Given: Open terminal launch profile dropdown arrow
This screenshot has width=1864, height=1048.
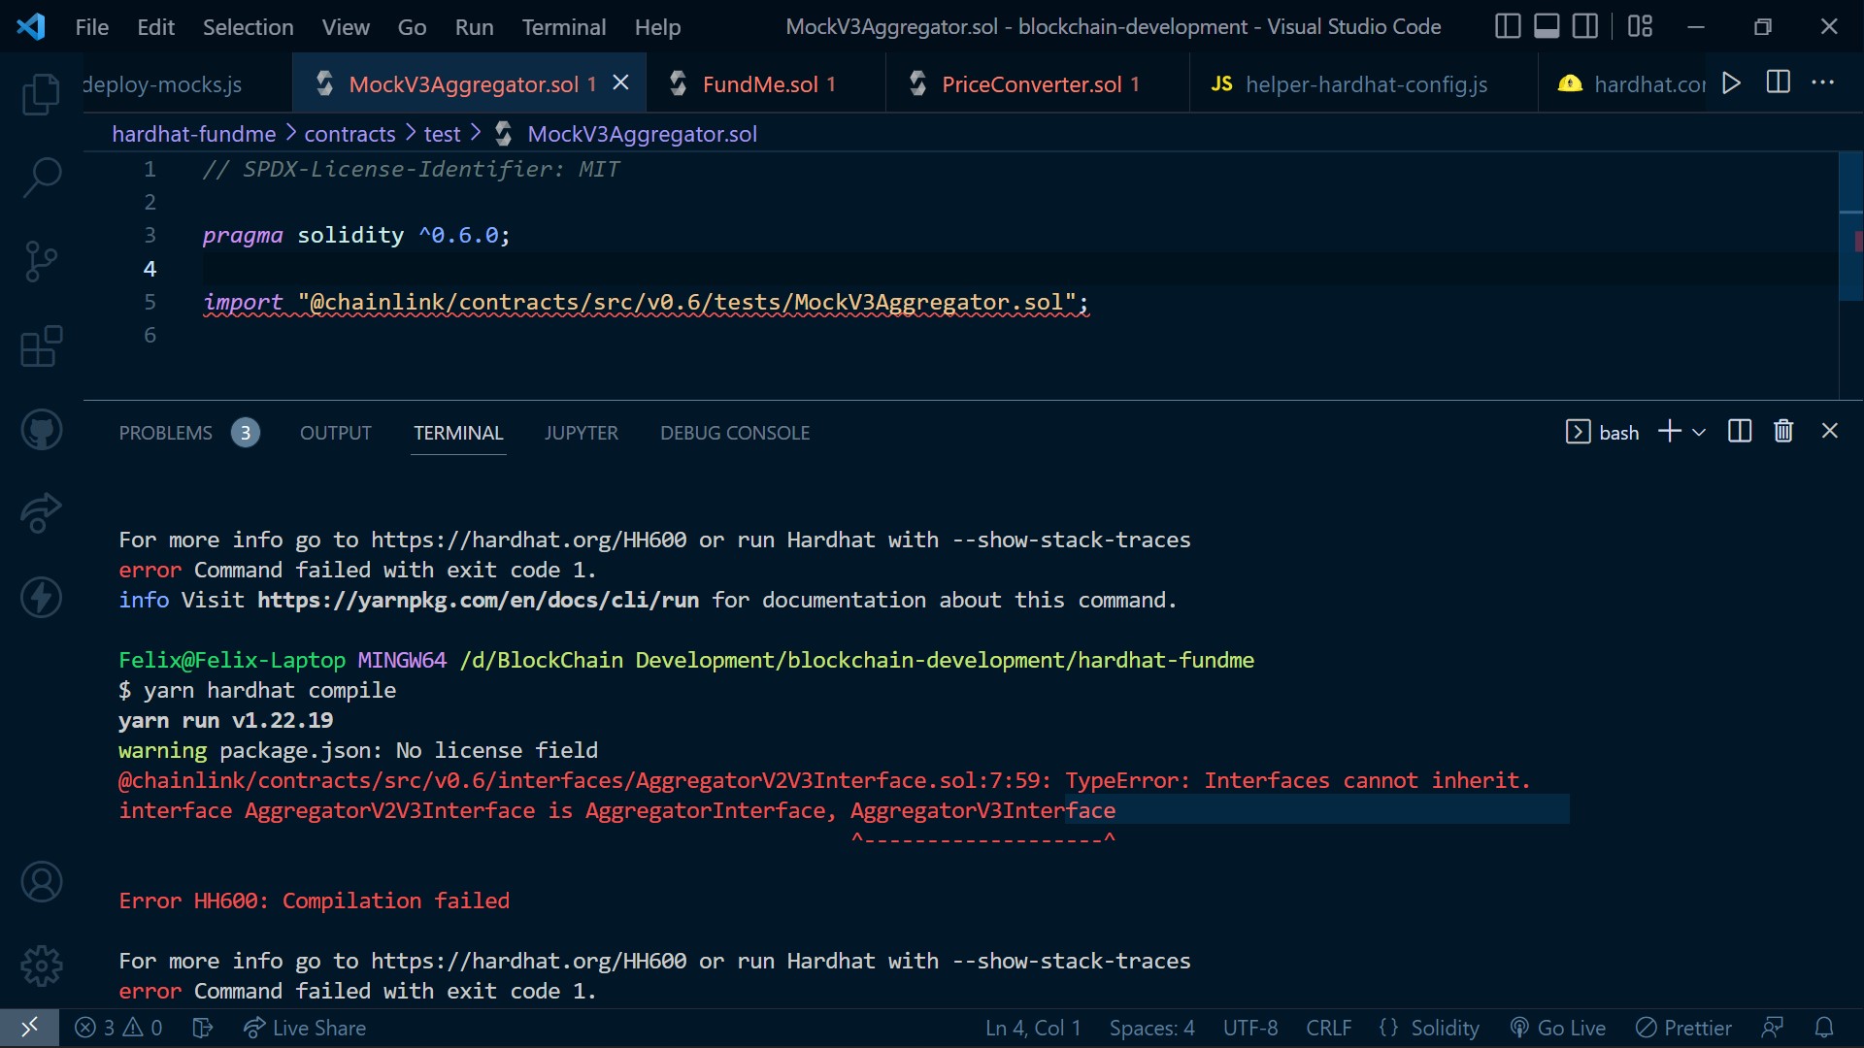Looking at the screenshot, I should (1699, 432).
